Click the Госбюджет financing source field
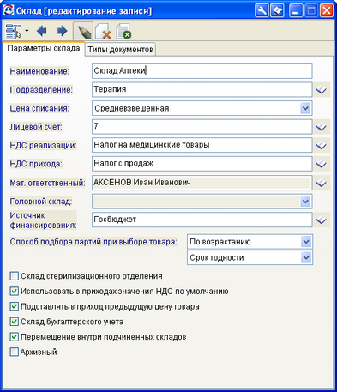Screen dimensions: 337x392 pyautogui.click(x=202, y=220)
